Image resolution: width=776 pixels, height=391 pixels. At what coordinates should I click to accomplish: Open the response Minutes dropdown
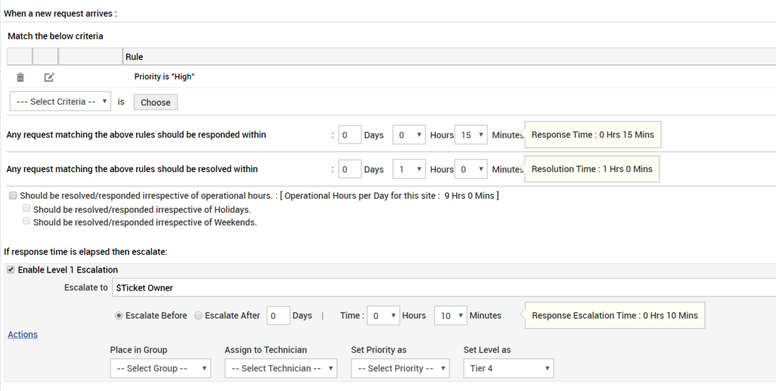471,135
